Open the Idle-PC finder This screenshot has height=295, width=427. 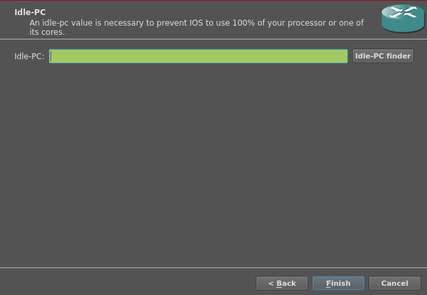pos(383,57)
